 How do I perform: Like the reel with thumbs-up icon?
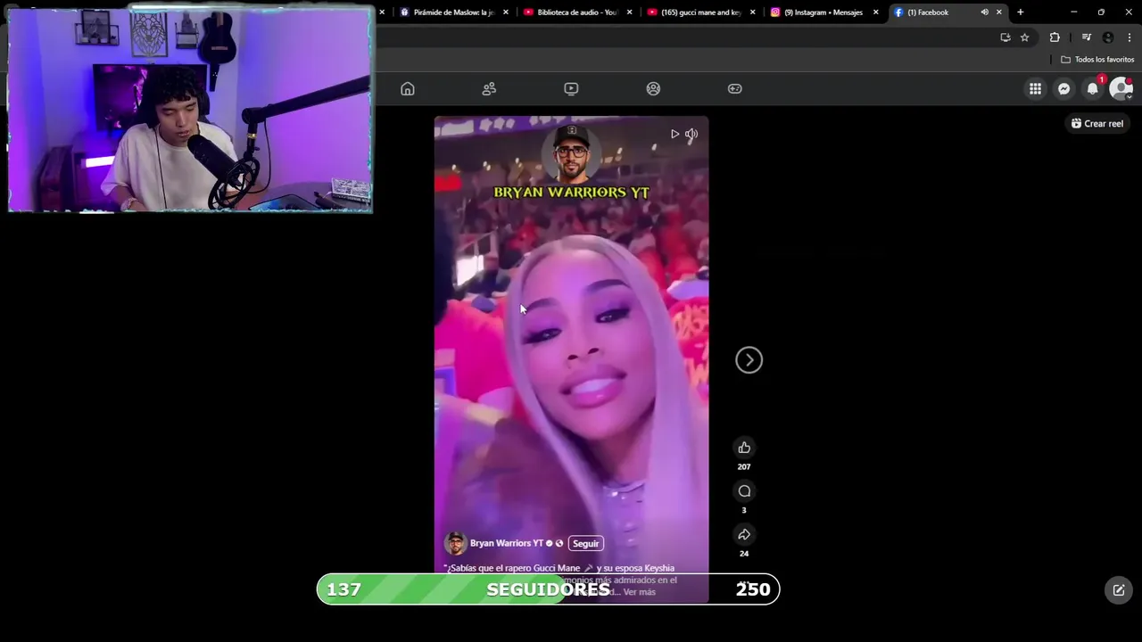pos(744,448)
